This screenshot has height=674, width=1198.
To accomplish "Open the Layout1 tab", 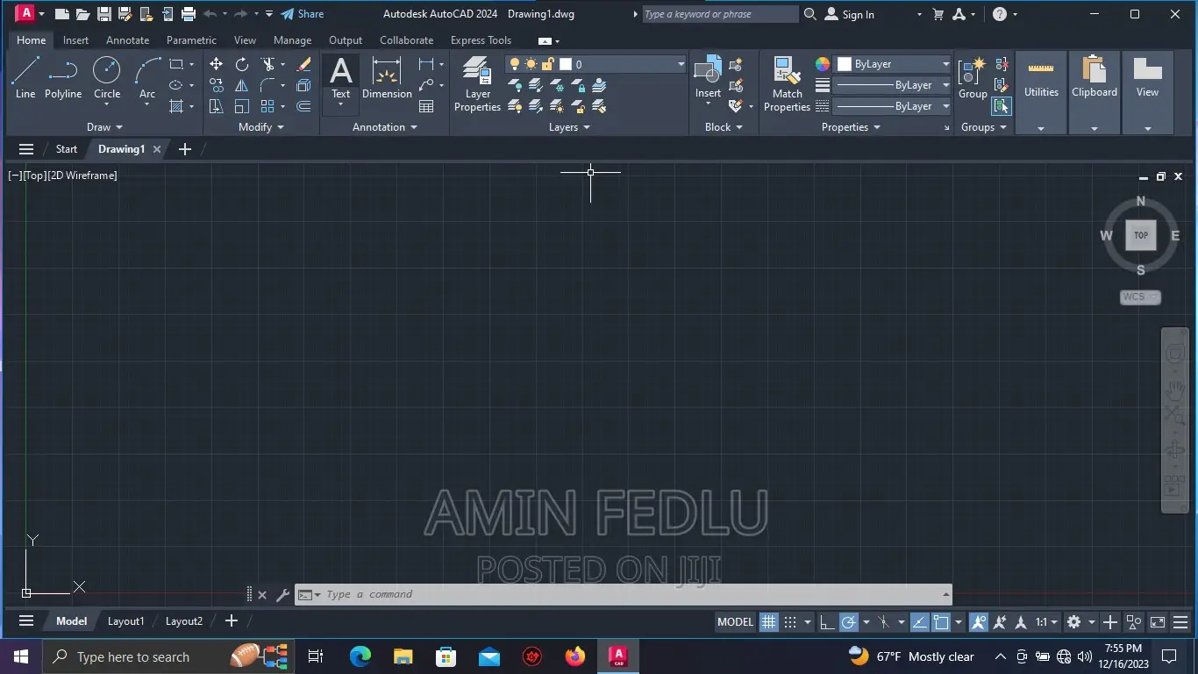I will click(x=125, y=620).
